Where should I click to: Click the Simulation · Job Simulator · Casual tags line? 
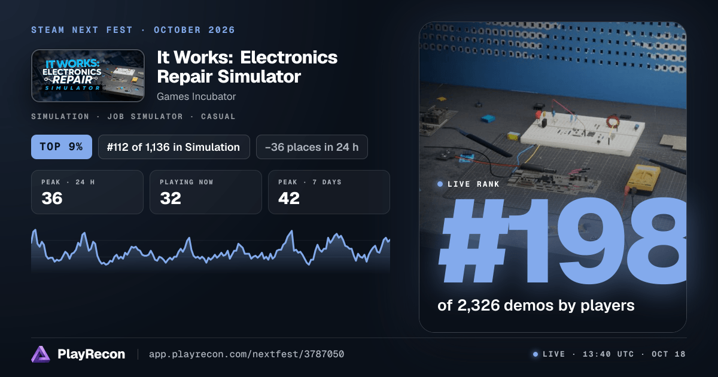133,117
